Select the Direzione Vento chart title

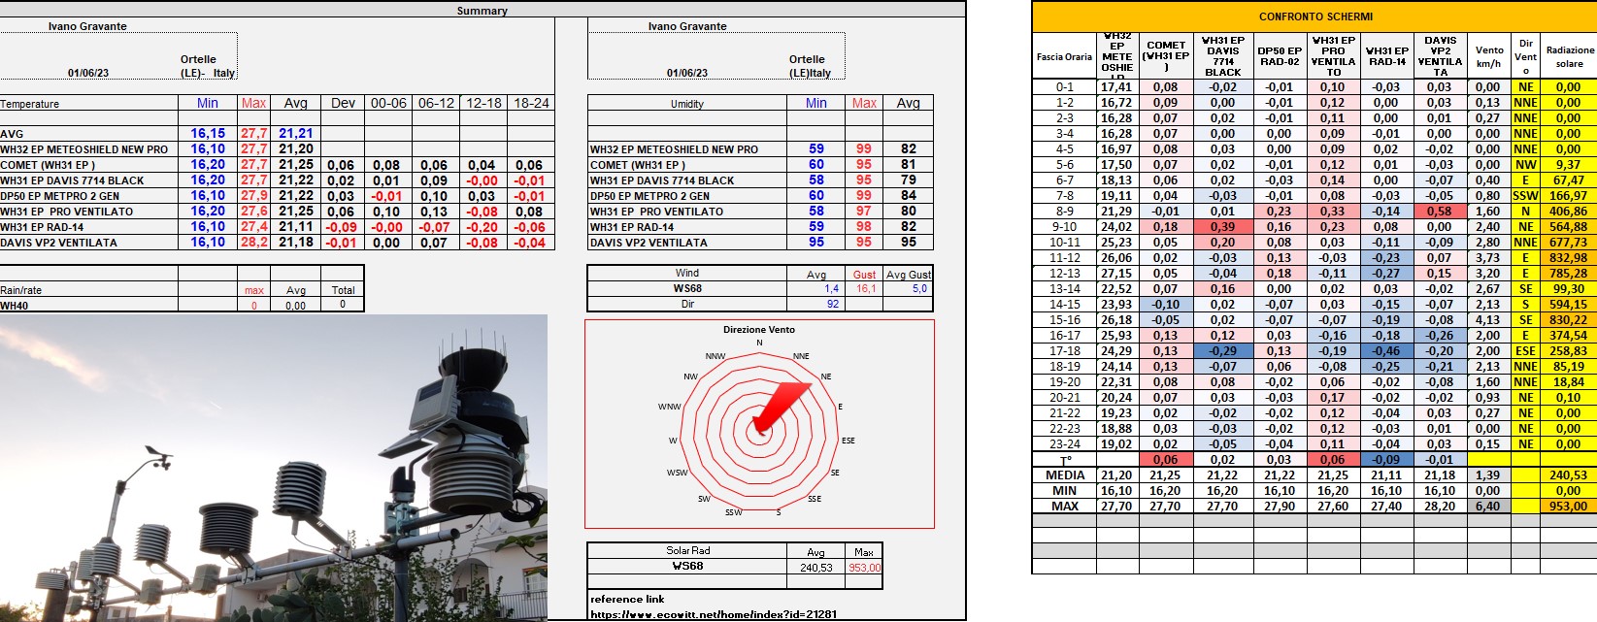click(x=759, y=329)
